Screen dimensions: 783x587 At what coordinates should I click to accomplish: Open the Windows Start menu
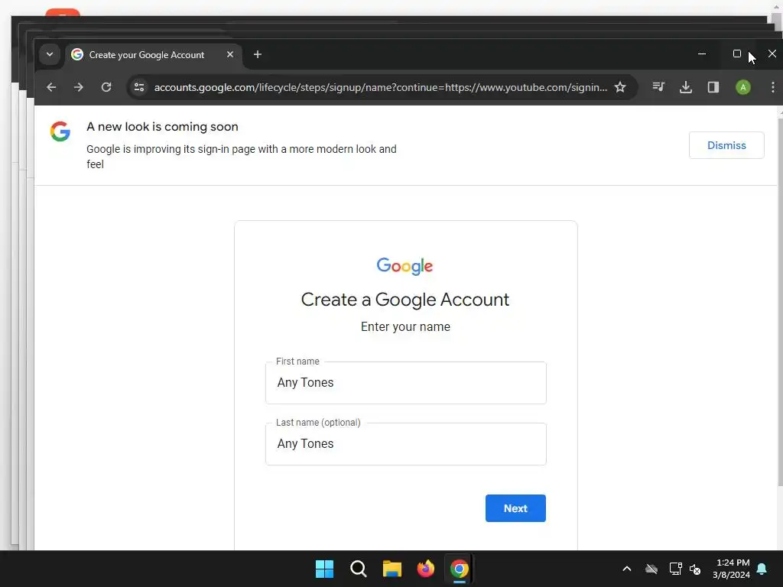(x=324, y=569)
